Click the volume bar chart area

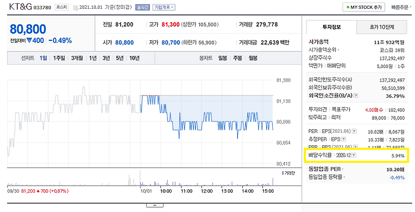point(141,178)
